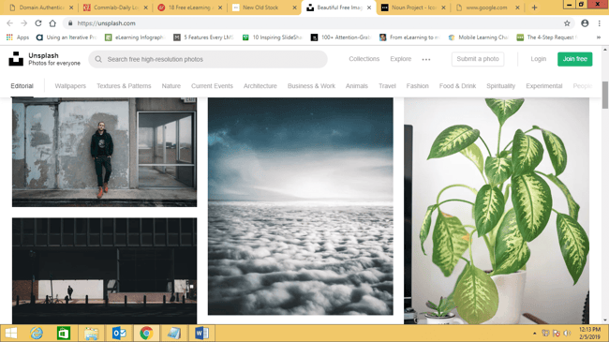The height and width of the screenshot is (342, 609).
Task: Open the browser home page icon
Action: pyautogui.click(x=52, y=23)
